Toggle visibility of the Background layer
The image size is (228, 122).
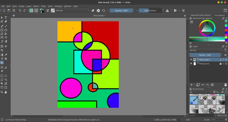tap(191, 64)
